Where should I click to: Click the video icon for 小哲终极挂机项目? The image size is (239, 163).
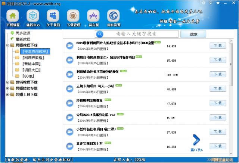click(70, 132)
